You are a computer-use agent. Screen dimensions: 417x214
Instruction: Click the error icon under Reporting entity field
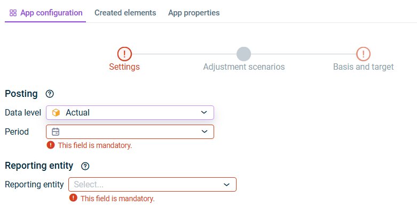coord(73,198)
